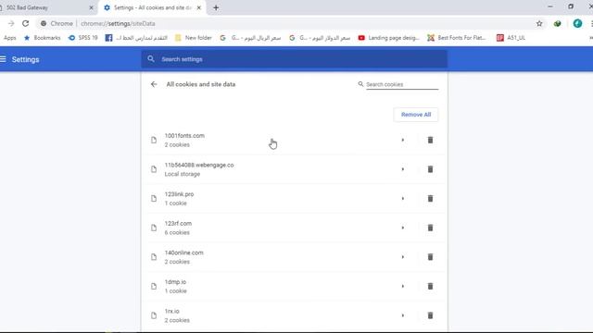This screenshot has height=333, width=593.
Task: Click the 1rx.io site name
Action: [171, 311]
